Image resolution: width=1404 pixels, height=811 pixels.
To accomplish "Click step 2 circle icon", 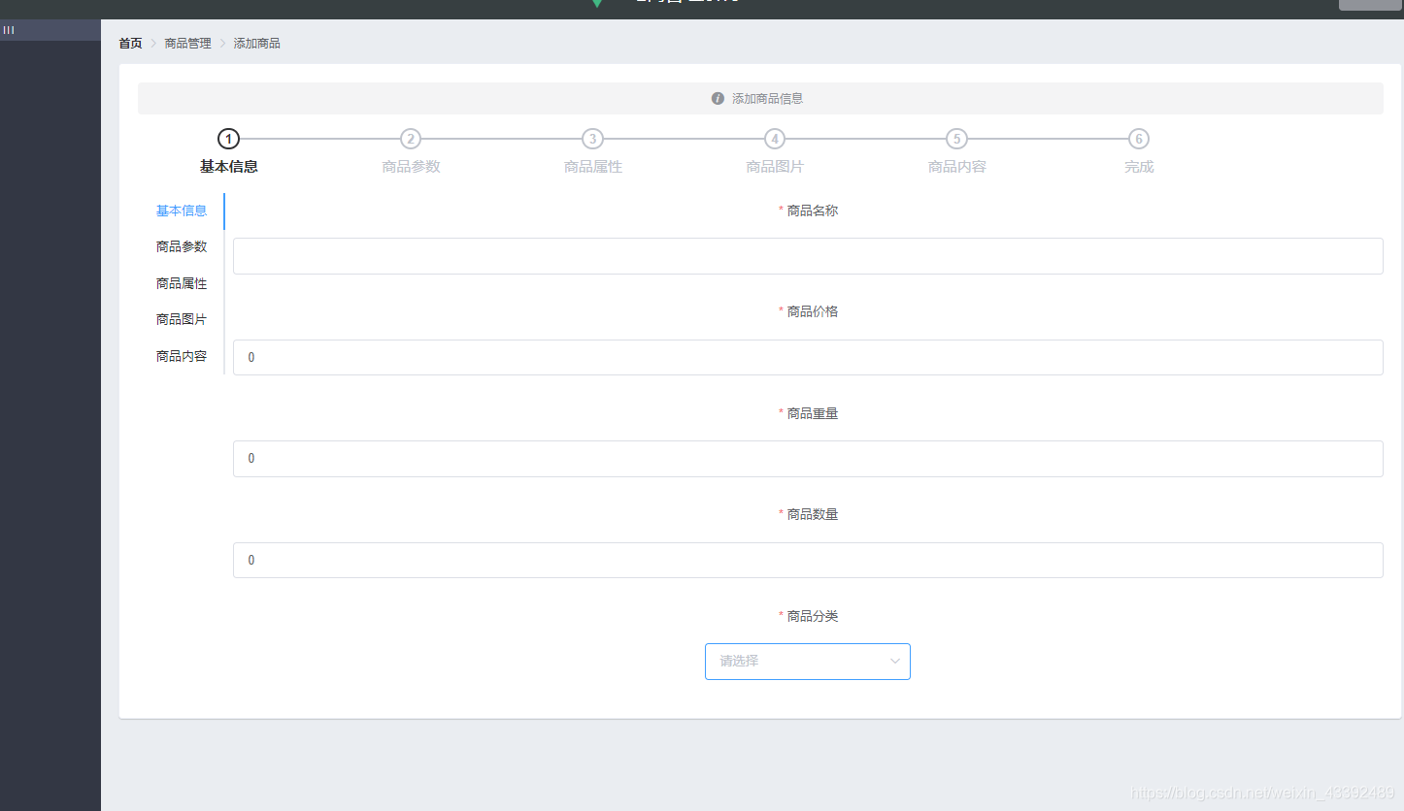I will (x=411, y=139).
